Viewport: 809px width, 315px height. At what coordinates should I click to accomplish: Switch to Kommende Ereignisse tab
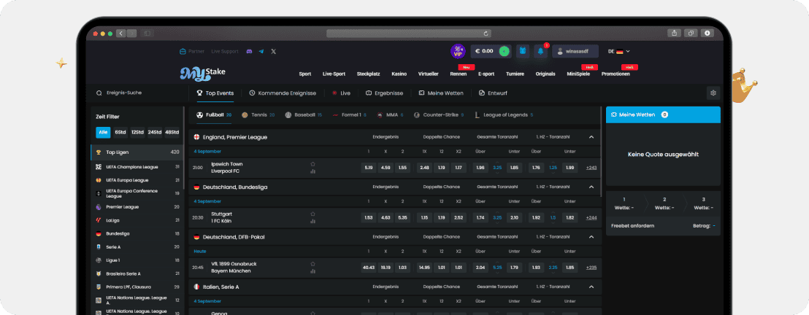tap(283, 93)
